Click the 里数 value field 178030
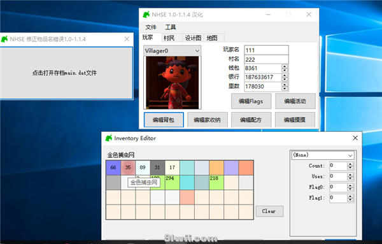 click(263, 87)
